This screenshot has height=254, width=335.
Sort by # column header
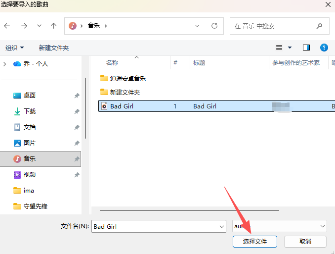pos(175,63)
